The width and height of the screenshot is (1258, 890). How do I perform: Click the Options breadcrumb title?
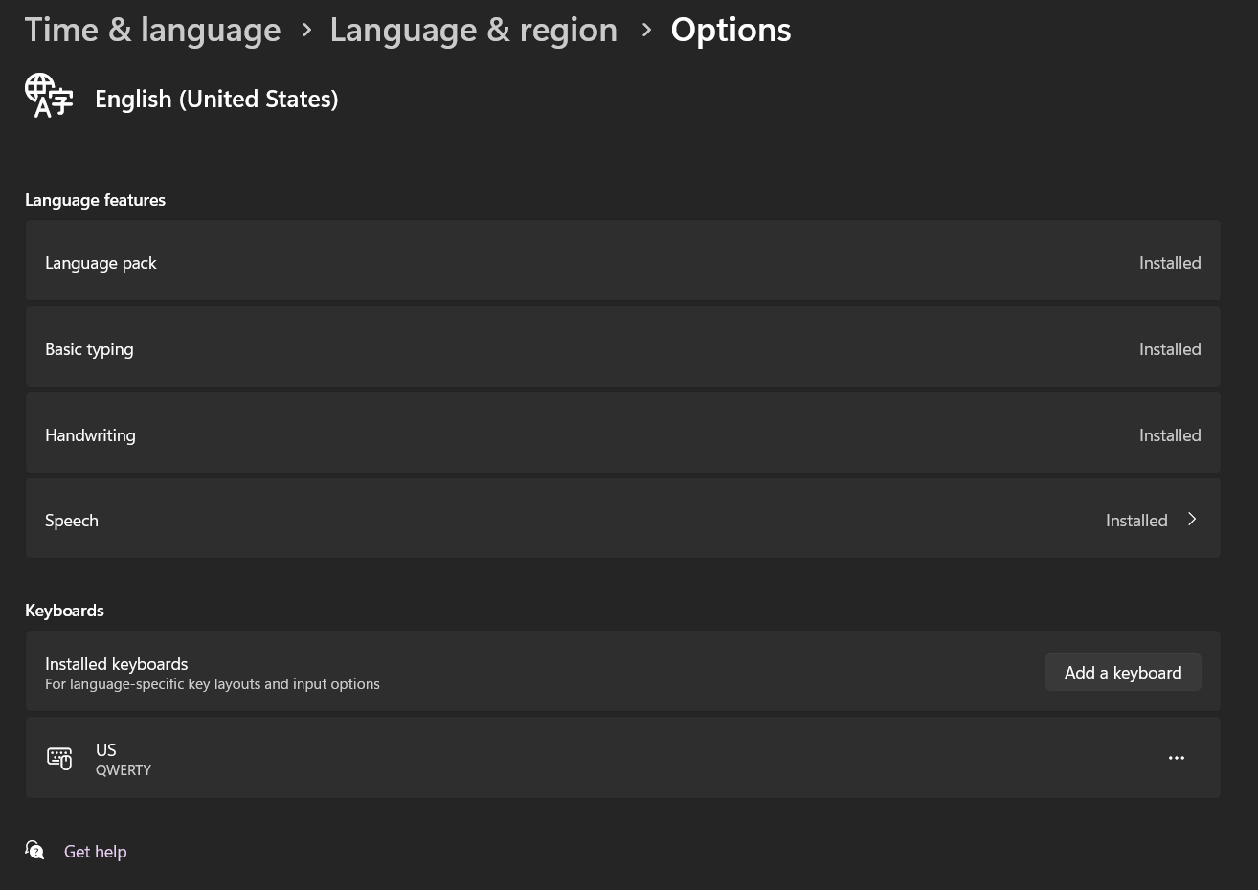730,30
